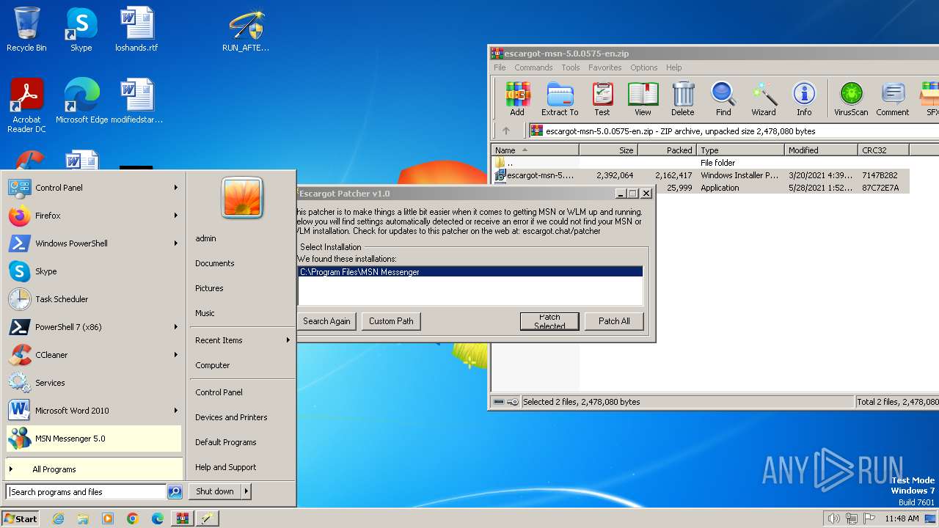This screenshot has height=528, width=939.
Task: Open File Explorer from taskbar
Action: tap(83, 518)
